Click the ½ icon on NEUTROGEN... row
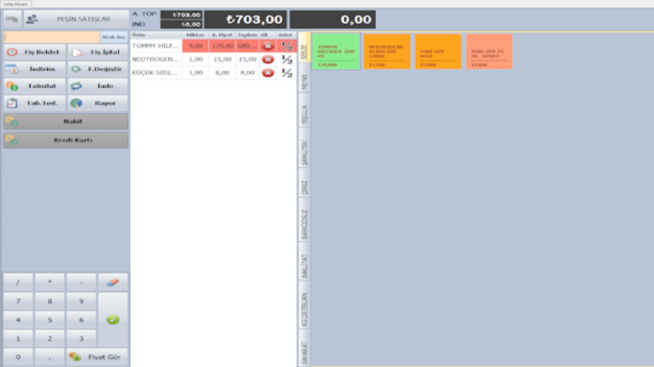 (x=286, y=59)
